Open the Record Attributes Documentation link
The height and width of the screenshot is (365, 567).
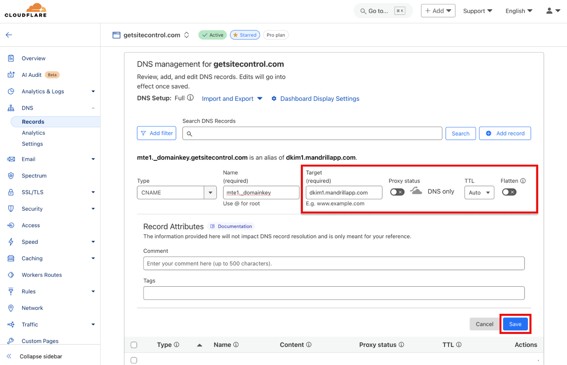coord(231,226)
